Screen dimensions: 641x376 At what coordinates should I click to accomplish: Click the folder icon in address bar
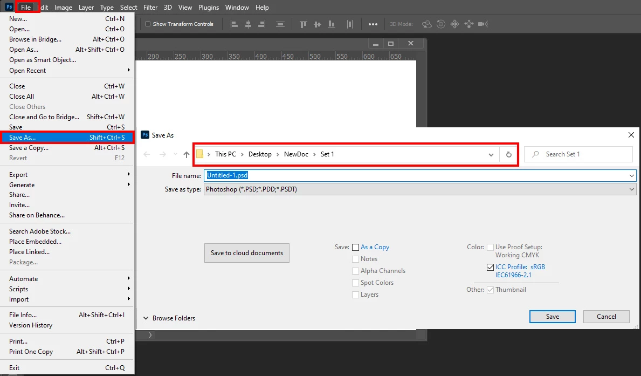[199, 154]
